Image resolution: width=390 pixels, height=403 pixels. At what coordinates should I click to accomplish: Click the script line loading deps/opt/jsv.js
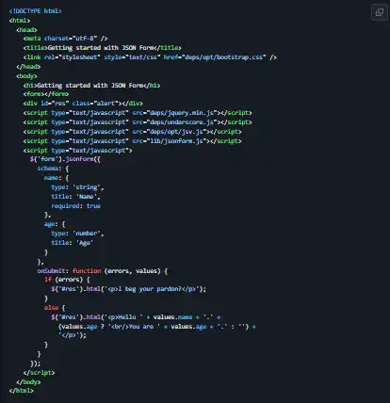pos(132,132)
